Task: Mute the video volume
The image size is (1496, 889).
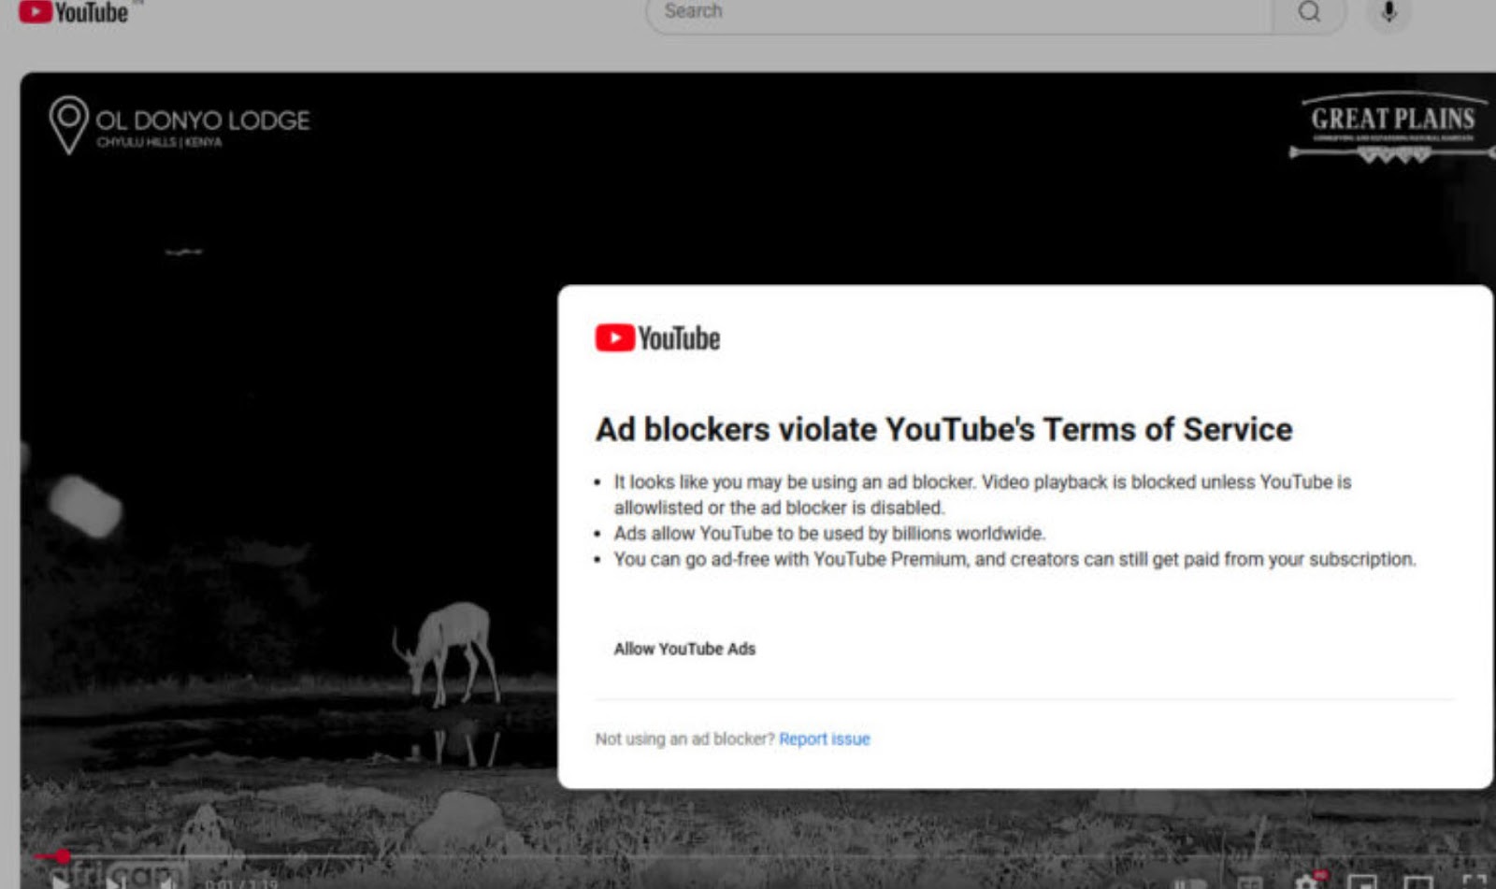Action: coord(168,882)
